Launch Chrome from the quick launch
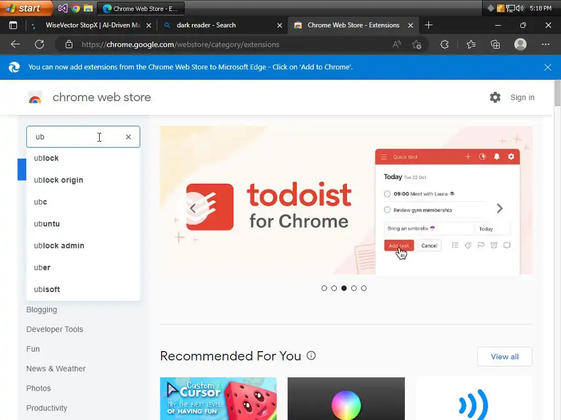This screenshot has width=561, height=420. pos(76,8)
